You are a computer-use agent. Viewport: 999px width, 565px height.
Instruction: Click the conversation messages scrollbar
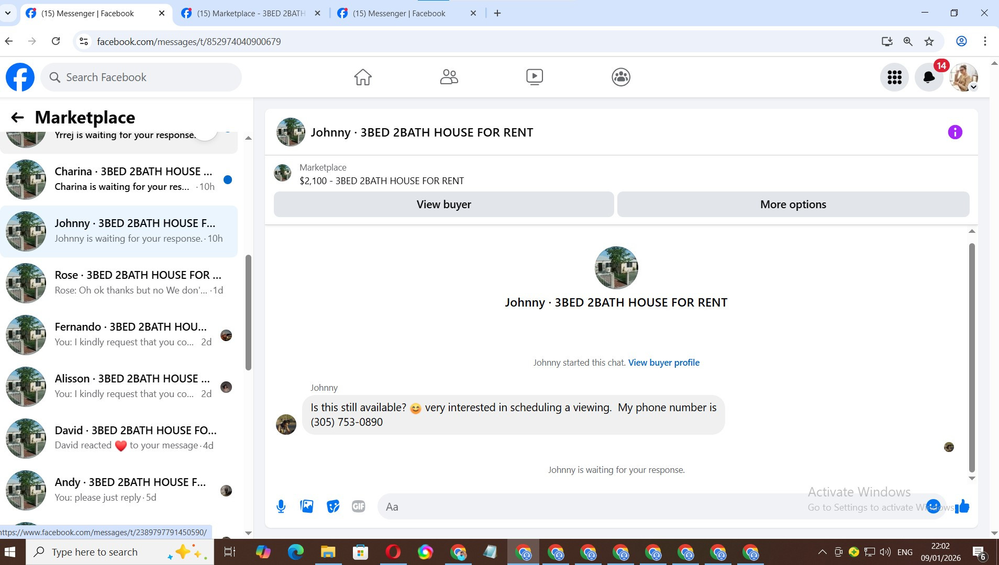coord(972,358)
